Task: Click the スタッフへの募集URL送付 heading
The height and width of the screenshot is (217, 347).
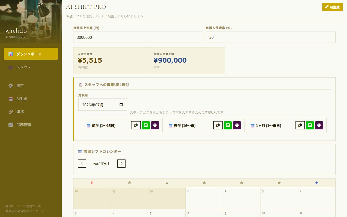Action: coord(107,85)
